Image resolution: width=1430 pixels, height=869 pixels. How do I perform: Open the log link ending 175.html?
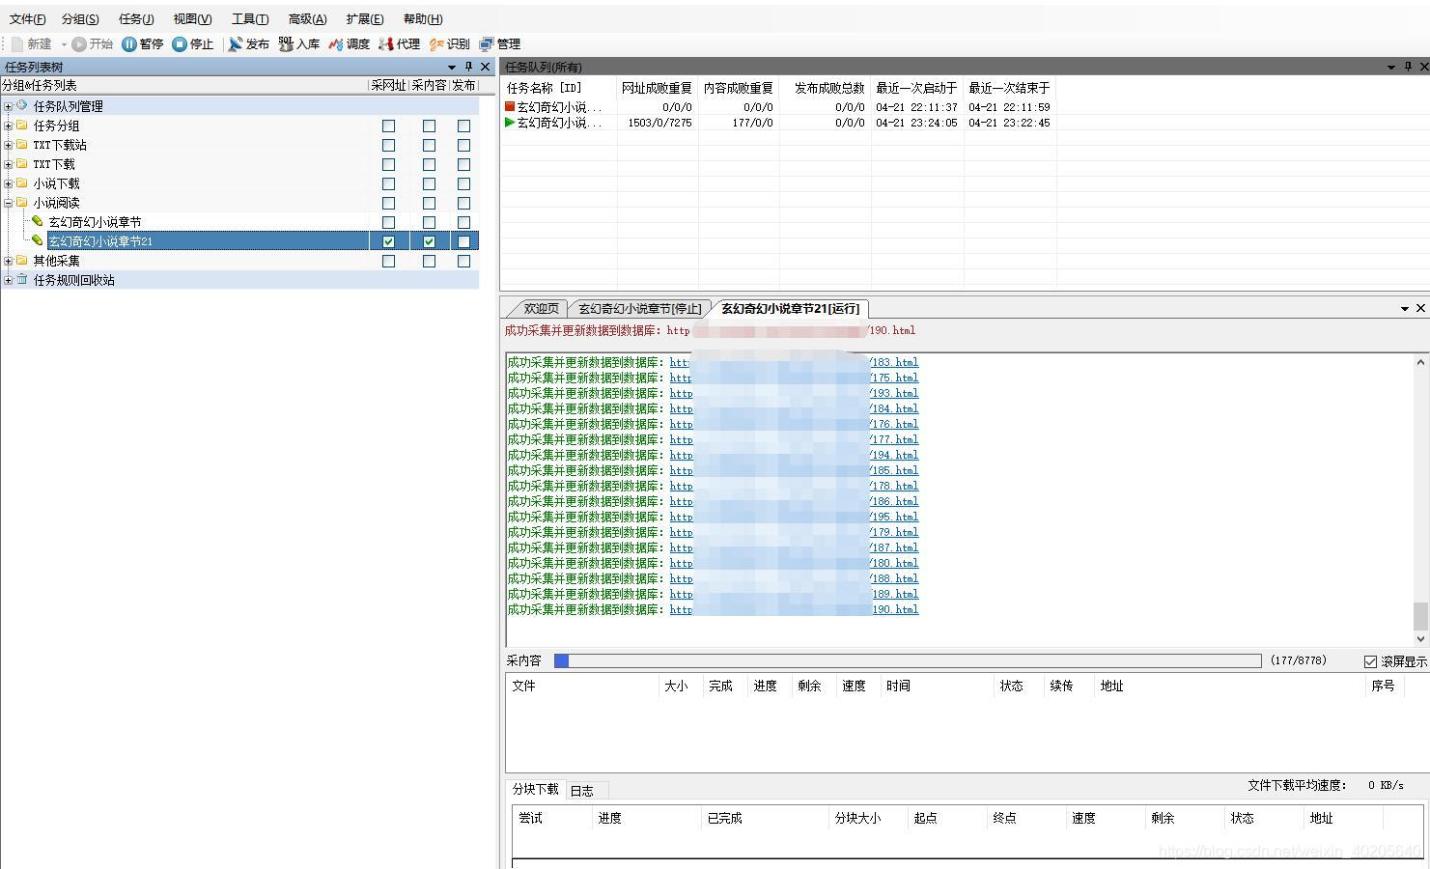794,378
